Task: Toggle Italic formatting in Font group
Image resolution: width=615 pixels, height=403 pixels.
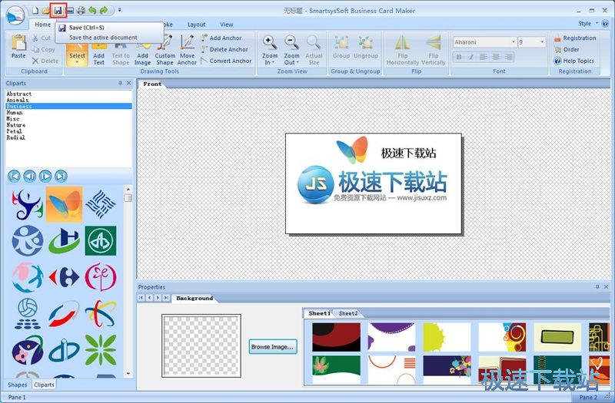Action: pos(471,57)
